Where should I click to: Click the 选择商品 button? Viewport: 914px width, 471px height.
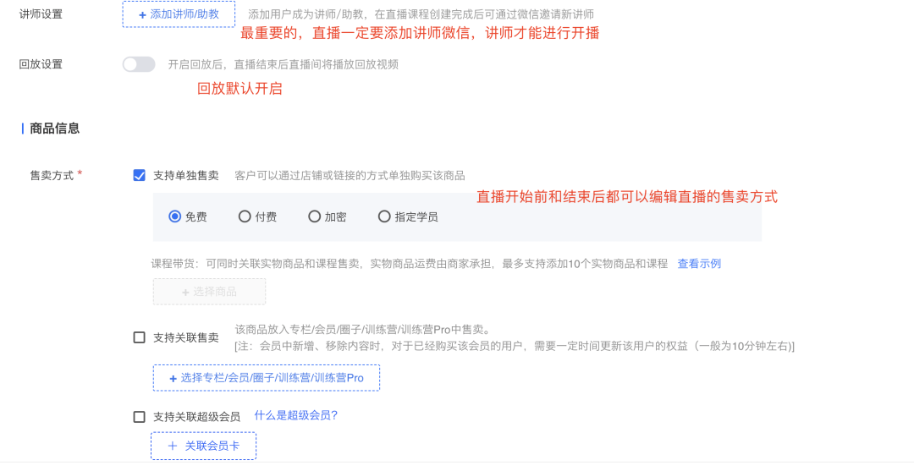click(209, 292)
